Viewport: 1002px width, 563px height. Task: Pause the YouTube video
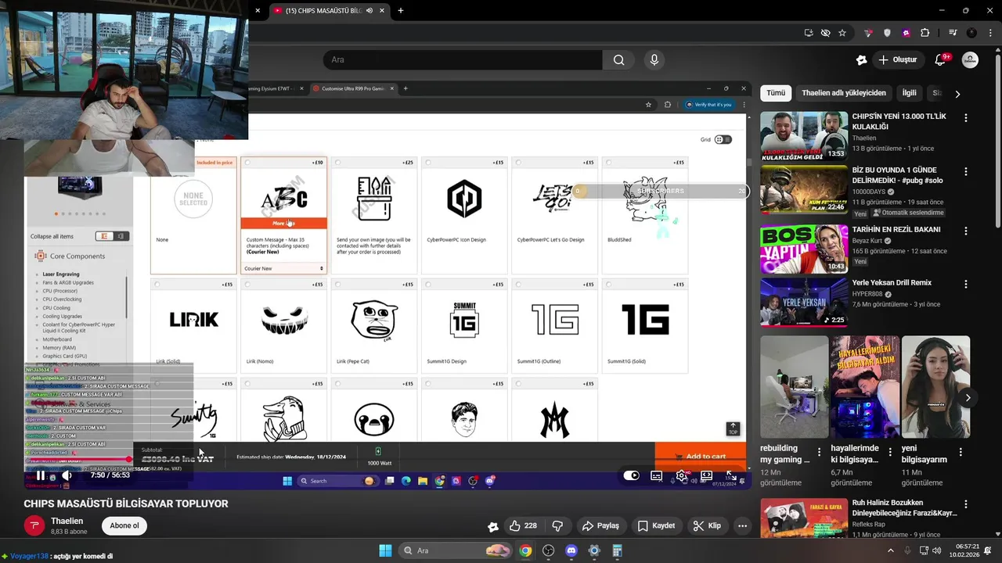[41, 475]
